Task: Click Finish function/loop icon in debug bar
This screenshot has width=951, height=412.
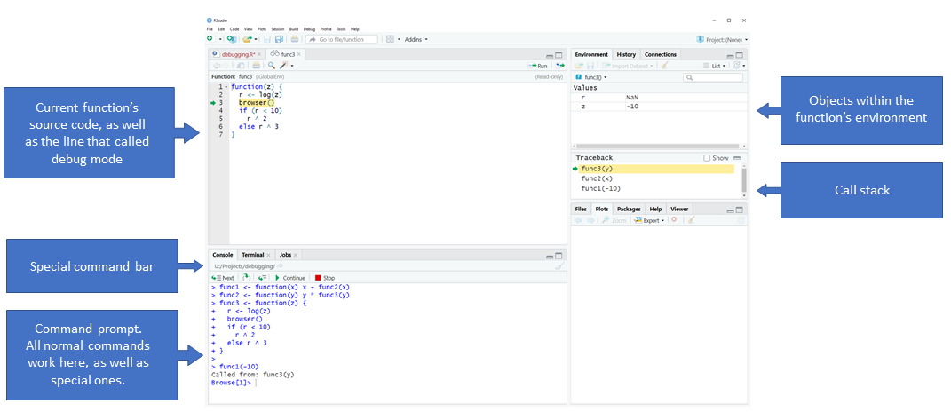Action: tap(263, 278)
